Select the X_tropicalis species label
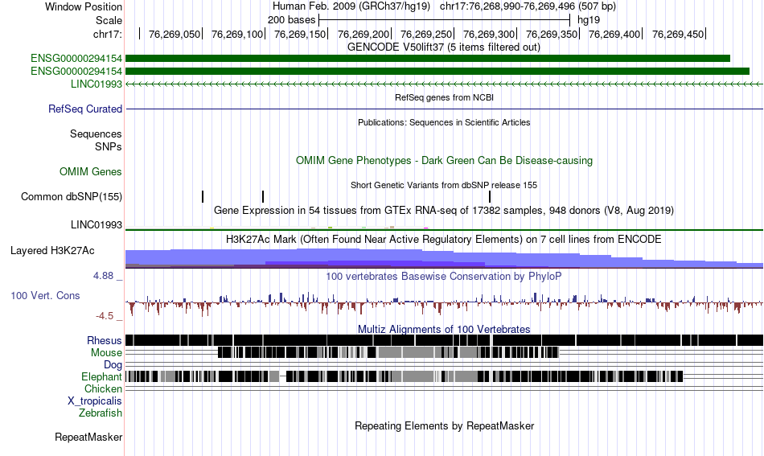 95,401
